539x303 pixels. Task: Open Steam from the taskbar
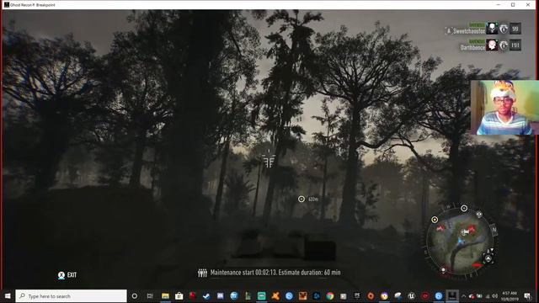206,295
